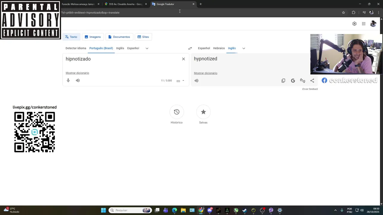Image resolution: width=383 pixels, height=215 pixels.
Task: Share the translation
Action: pos(312,81)
